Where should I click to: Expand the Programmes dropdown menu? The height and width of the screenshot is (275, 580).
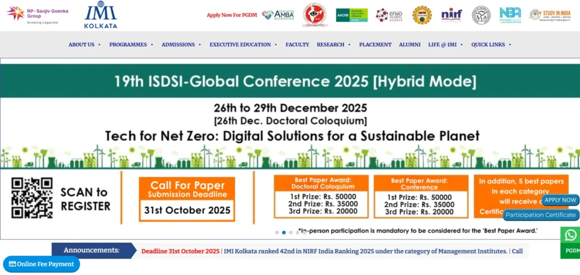coord(131,45)
